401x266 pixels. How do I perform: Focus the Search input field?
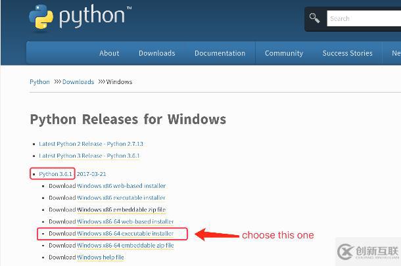click(x=364, y=18)
